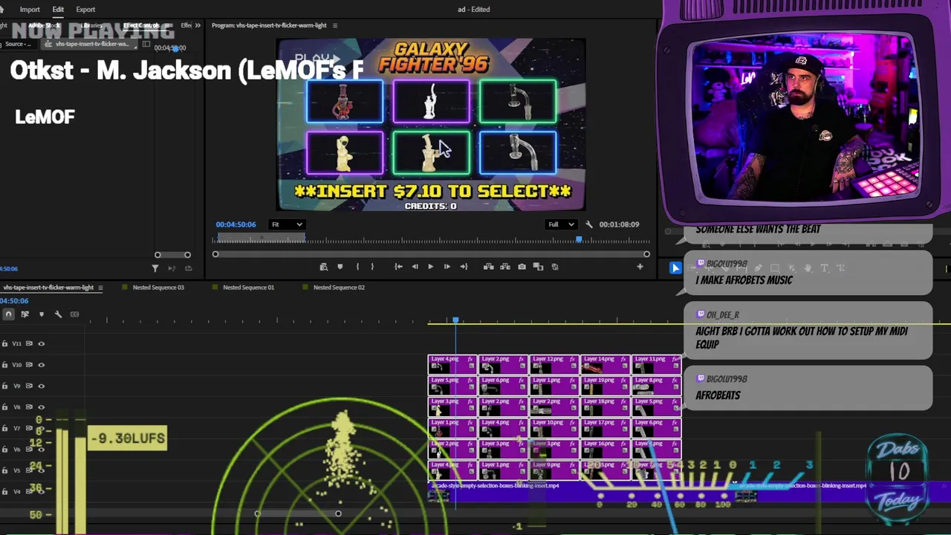The width and height of the screenshot is (951, 535).
Task: Expand the source panel tabs overflow chevrons
Action: (198, 25)
